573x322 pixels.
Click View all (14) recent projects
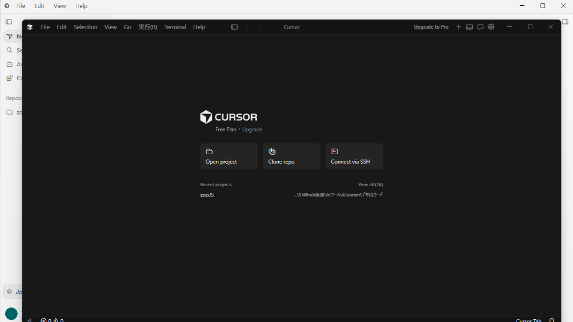click(x=371, y=185)
